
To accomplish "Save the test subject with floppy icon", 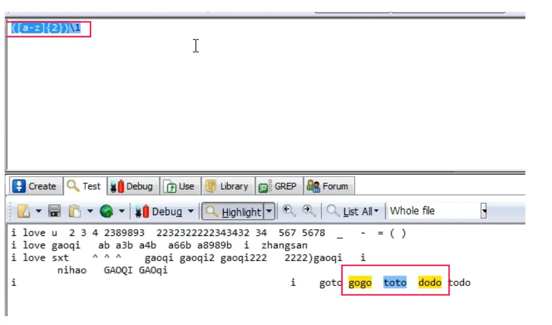I will pos(54,212).
